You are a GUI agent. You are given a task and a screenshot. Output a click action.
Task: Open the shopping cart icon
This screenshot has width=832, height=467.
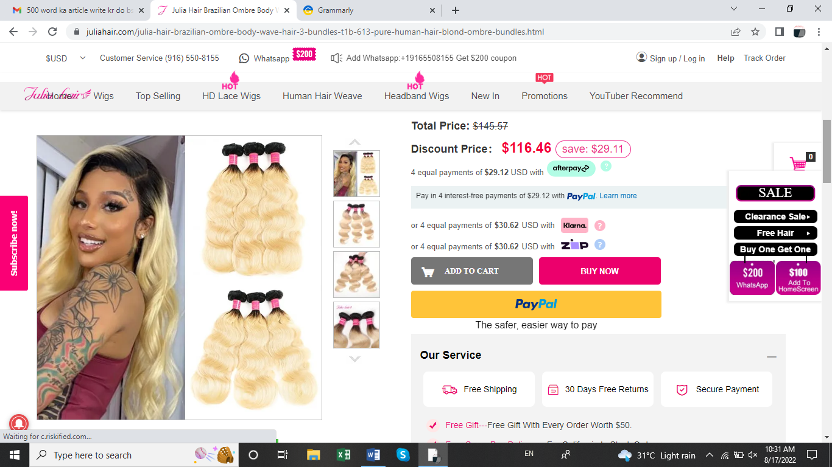point(798,164)
